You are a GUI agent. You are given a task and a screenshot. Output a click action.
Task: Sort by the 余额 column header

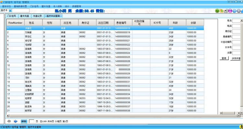[x=195, y=23]
